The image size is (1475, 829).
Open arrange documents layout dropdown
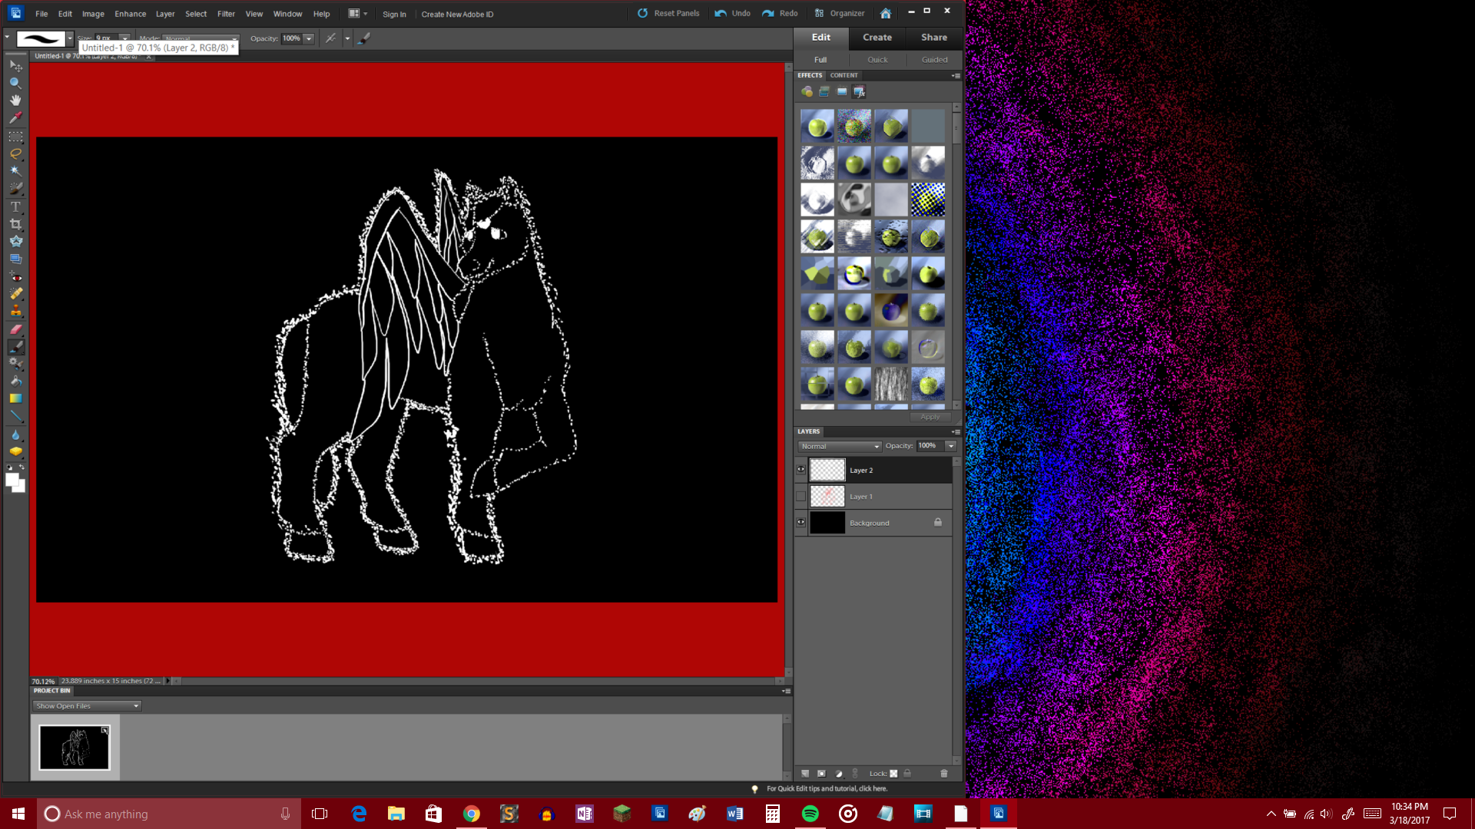(x=358, y=14)
